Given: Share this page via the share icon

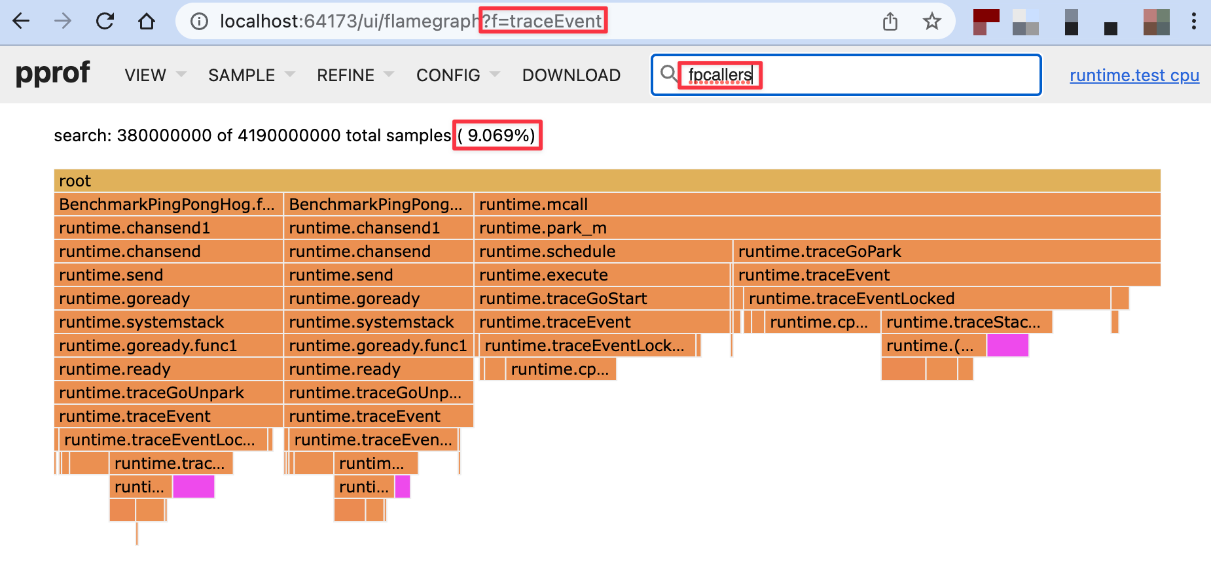Looking at the screenshot, I should 890,22.
